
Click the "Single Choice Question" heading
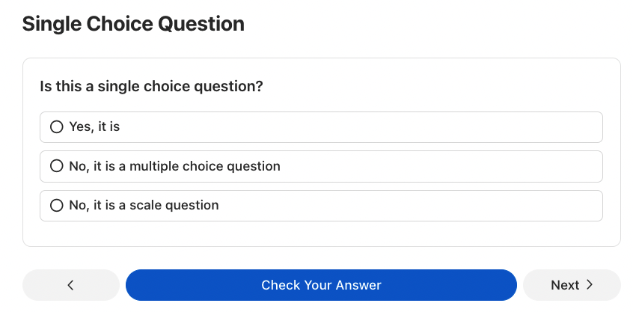[x=133, y=24]
